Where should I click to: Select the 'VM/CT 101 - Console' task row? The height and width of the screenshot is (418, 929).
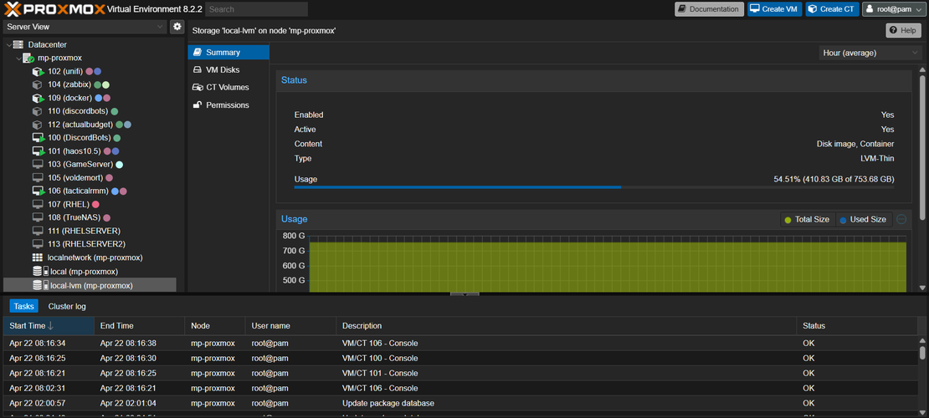[x=460, y=373]
